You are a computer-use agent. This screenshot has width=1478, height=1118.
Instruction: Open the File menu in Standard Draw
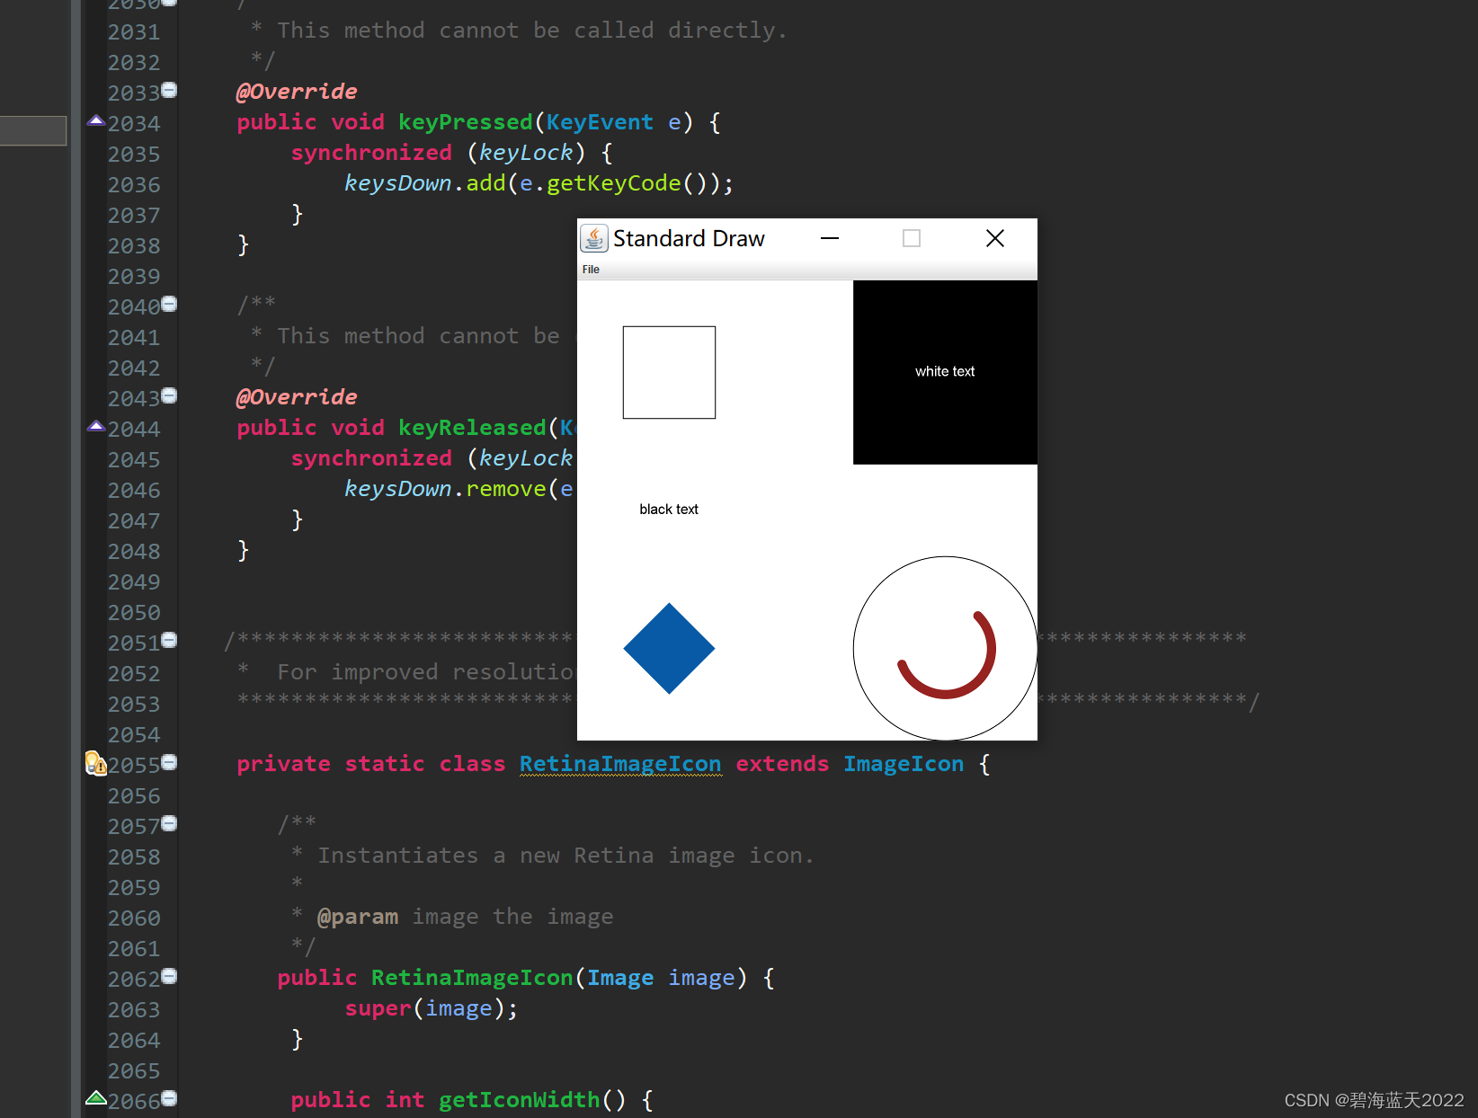pos(591,268)
